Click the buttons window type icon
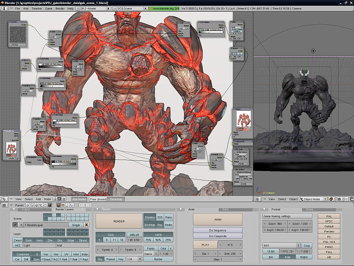 point(4,205)
